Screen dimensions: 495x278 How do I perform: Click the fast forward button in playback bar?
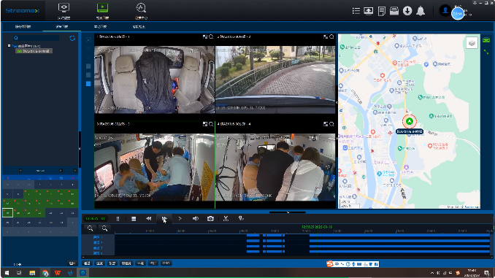coord(164,219)
